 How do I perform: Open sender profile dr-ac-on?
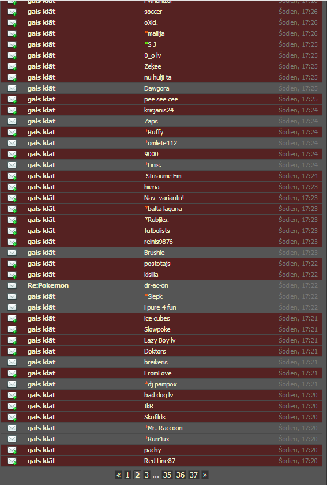point(156,285)
